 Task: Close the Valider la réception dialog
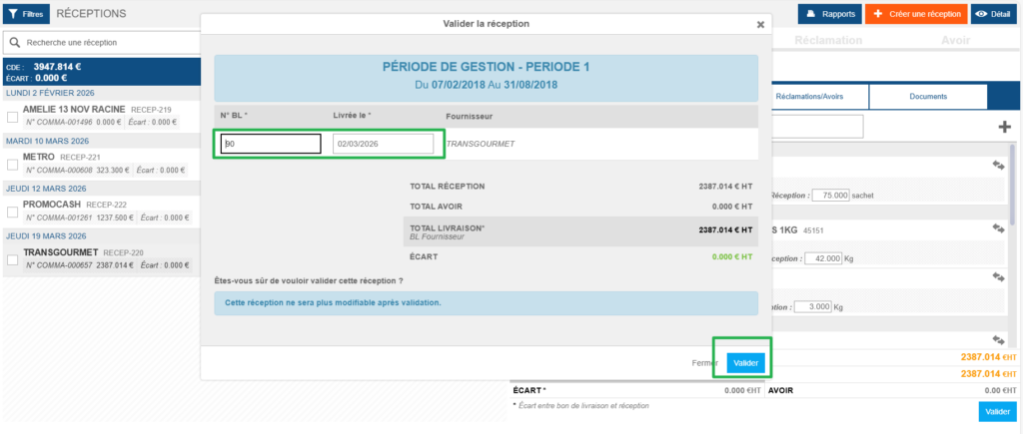760,24
